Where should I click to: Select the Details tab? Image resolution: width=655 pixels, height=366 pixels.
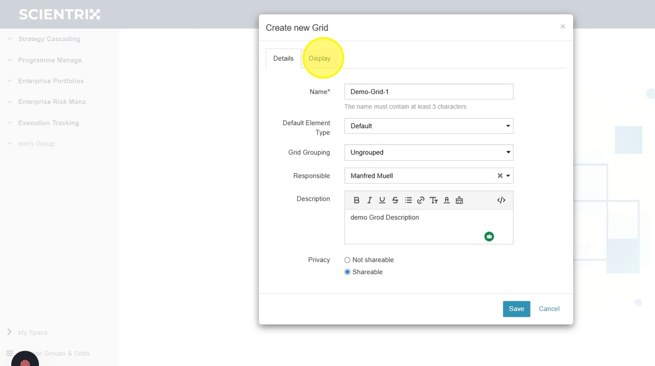pos(284,58)
